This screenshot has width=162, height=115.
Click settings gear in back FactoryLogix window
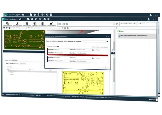pyautogui.click(x=47, y=15)
